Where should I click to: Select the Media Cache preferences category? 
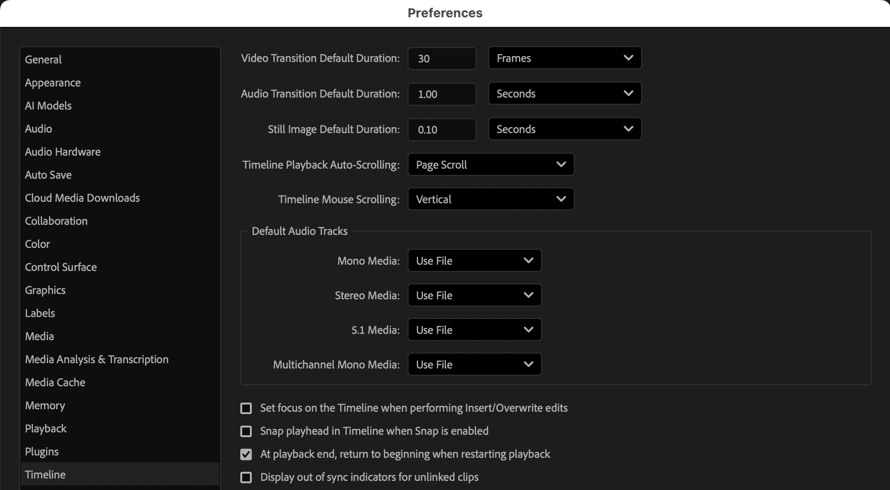click(x=55, y=382)
